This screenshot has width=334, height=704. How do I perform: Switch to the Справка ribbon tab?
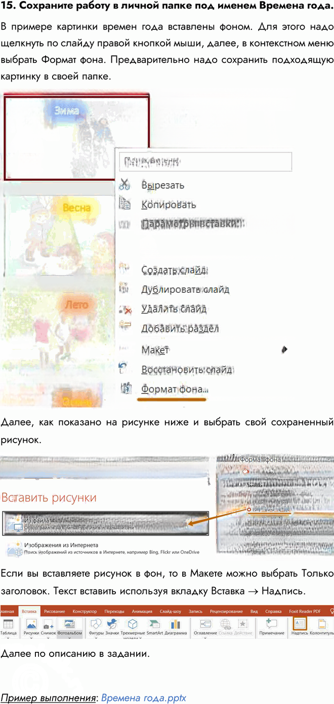273,611
